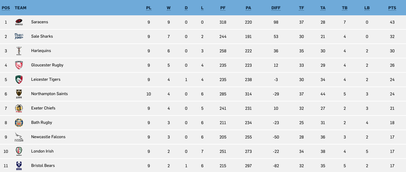Screen dimensions: 406x172
Task: Open the Saracens team name link
Action: [x=40, y=22]
